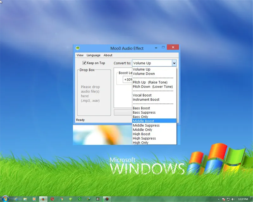
Task: Select Middle Boost from the dropdown list
Action: pos(144,121)
